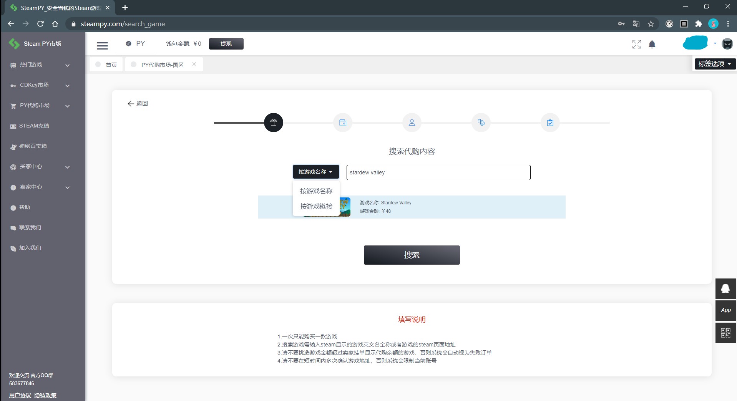This screenshot has width=737, height=401.
Task: Click the user step icon in progress bar
Action: click(x=412, y=123)
